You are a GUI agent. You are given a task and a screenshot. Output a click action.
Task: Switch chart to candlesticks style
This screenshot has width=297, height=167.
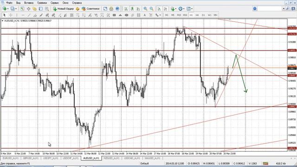click(132, 9)
